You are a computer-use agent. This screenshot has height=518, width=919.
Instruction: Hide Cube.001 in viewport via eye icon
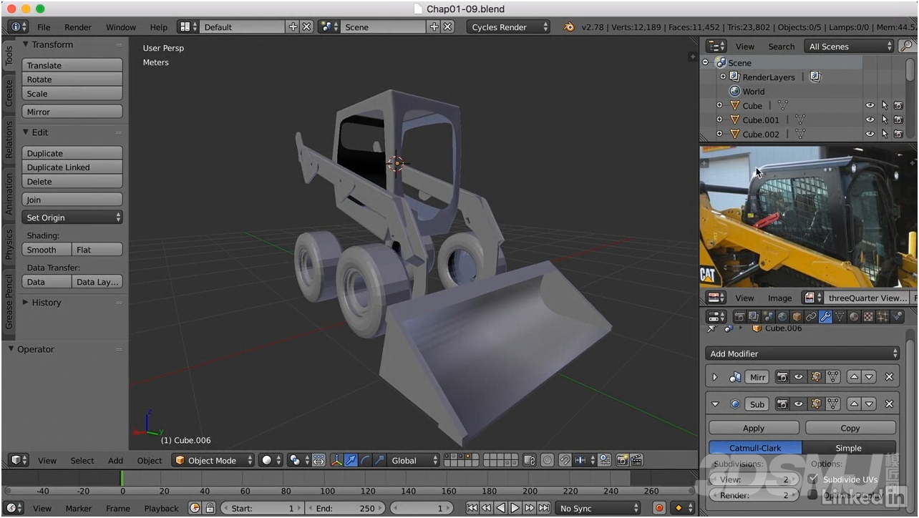click(870, 120)
